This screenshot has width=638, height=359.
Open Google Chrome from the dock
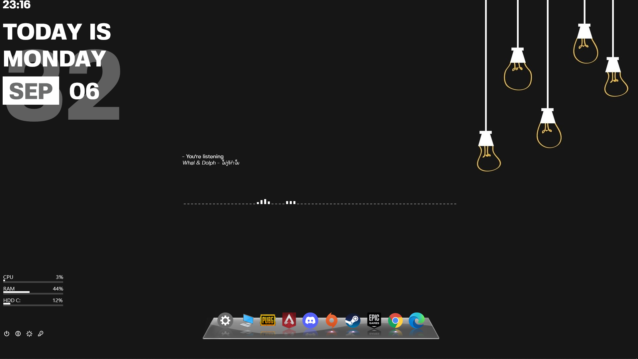[x=395, y=320]
